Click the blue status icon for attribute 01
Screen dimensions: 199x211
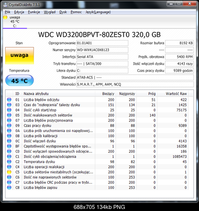point(9,100)
